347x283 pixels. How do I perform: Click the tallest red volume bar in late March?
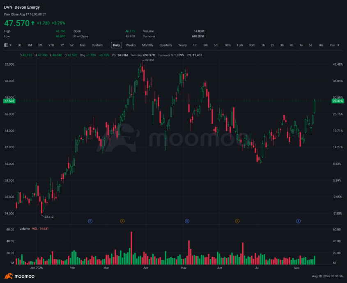(x=131, y=248)
